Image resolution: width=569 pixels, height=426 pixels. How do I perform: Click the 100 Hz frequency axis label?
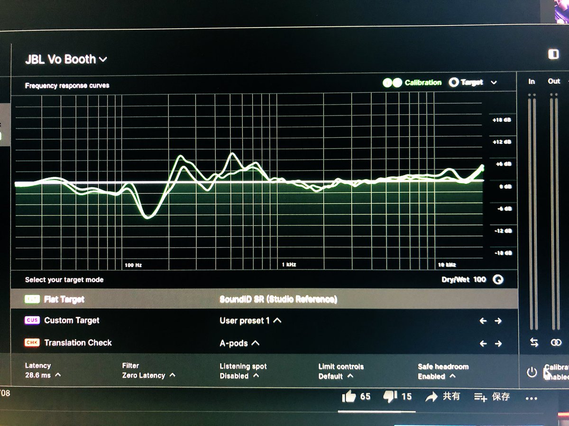133,265
